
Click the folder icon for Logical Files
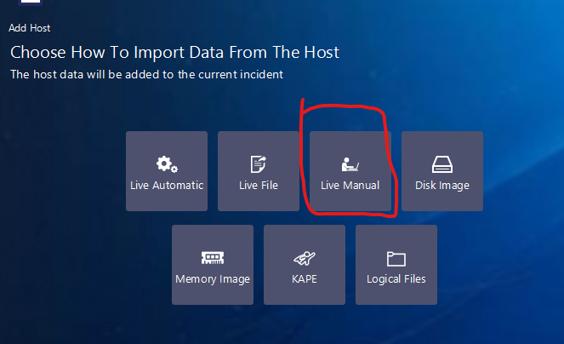(x=396, y=258)
